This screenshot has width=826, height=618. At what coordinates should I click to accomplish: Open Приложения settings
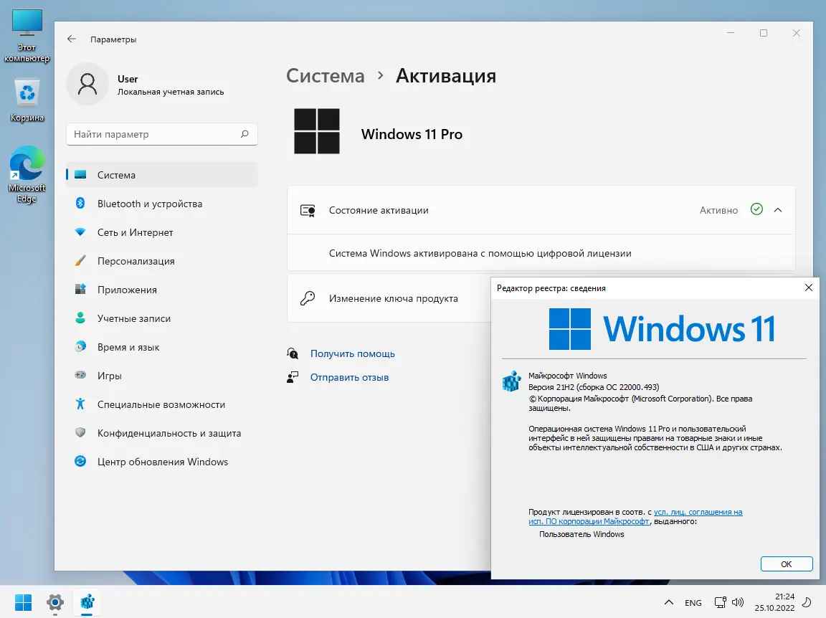tap(162, 289)
